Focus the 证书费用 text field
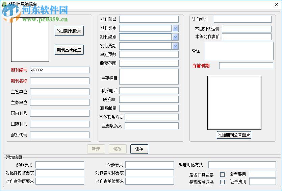282x191 pixels. pos(262,182)
